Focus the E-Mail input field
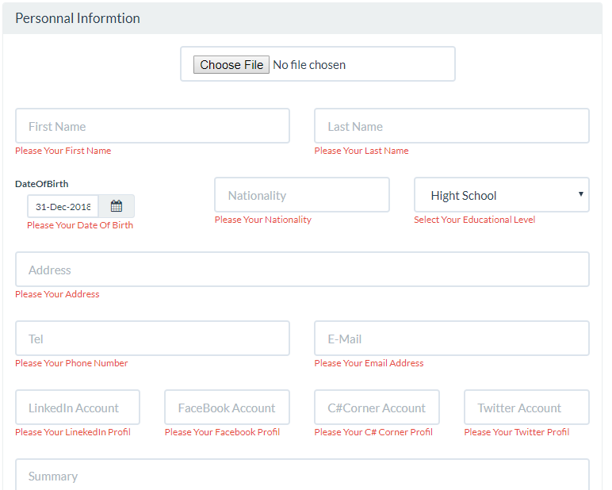The height and width of the screenshot is (490, 612). [452, 338]
